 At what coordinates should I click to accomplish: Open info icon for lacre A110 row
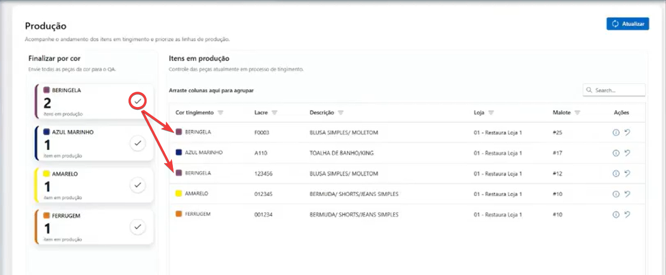click(615, 153)
